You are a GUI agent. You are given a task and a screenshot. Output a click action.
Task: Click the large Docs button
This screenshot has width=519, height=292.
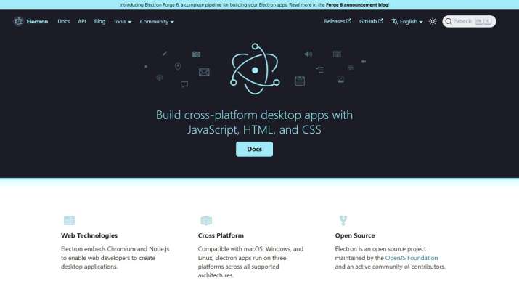click(x=254, y=150)
